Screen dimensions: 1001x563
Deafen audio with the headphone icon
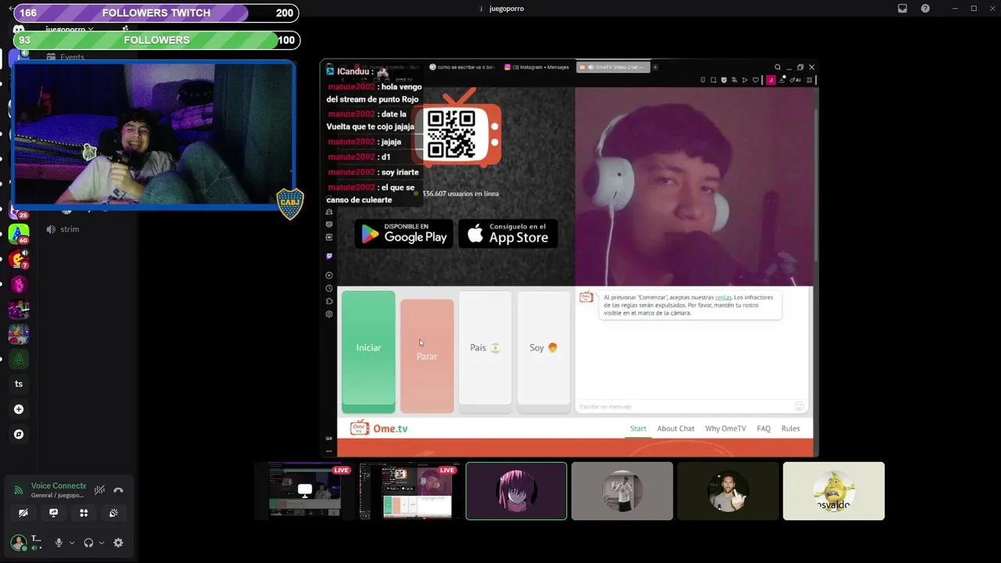click(x=88, y=543)
